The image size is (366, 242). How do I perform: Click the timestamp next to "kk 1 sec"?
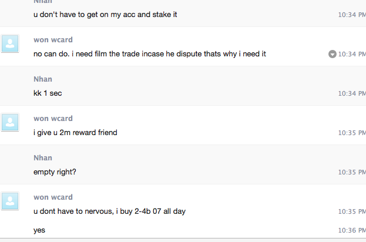pyautogui.click(x=352, y=94)
